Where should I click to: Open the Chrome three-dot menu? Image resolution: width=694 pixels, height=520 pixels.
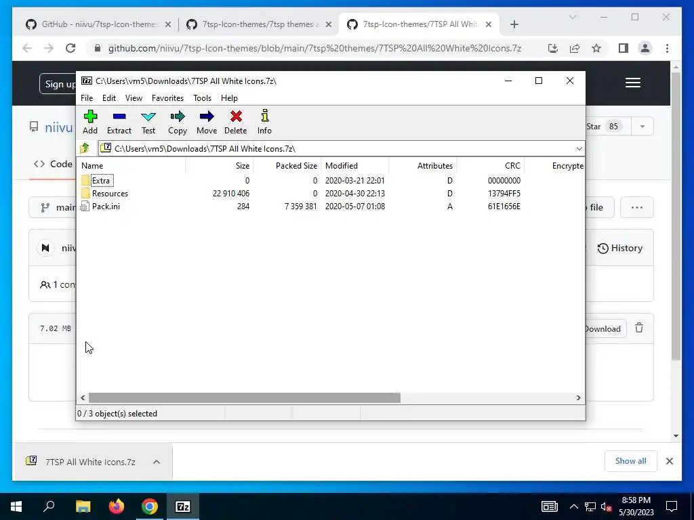tap(667, 48)
